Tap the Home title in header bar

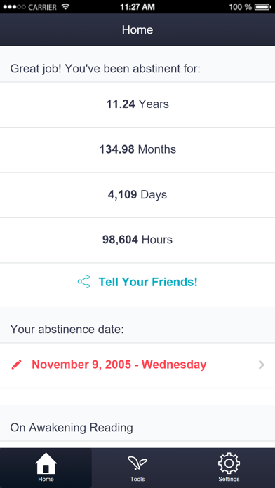137,30
